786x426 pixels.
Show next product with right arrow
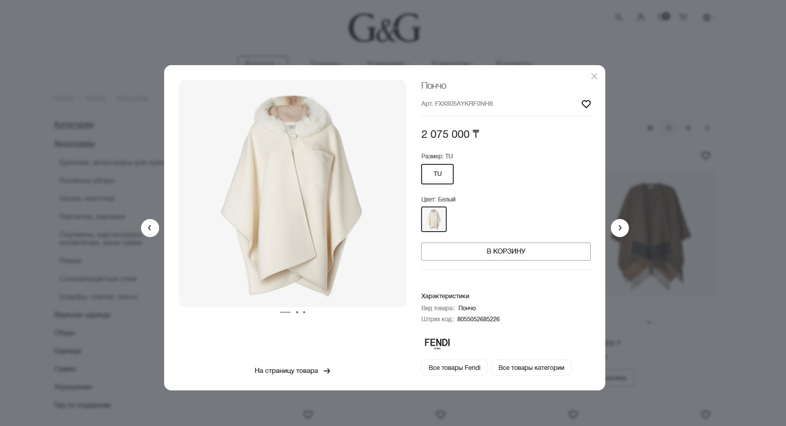(620, 228)
